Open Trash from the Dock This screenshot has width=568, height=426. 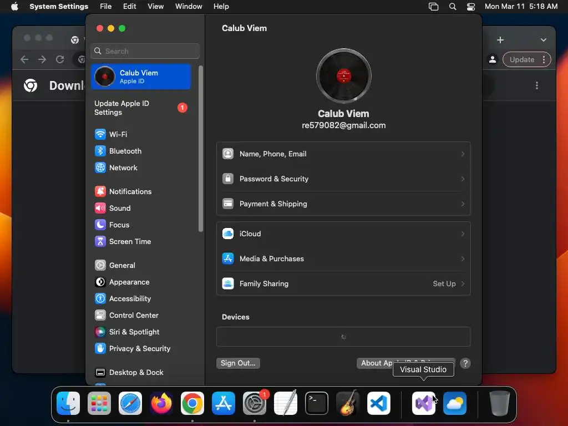click(x=500, y=403)
